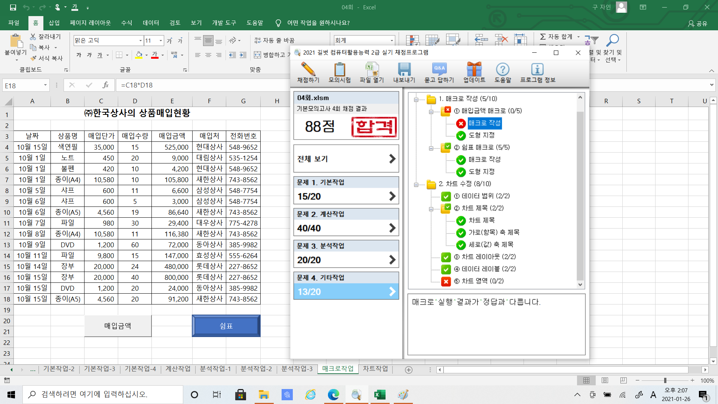Viewport: 718px width, 404px height.
Task: Collapse the 1. 매크로 작성 tree node
Action: (416, 100)
